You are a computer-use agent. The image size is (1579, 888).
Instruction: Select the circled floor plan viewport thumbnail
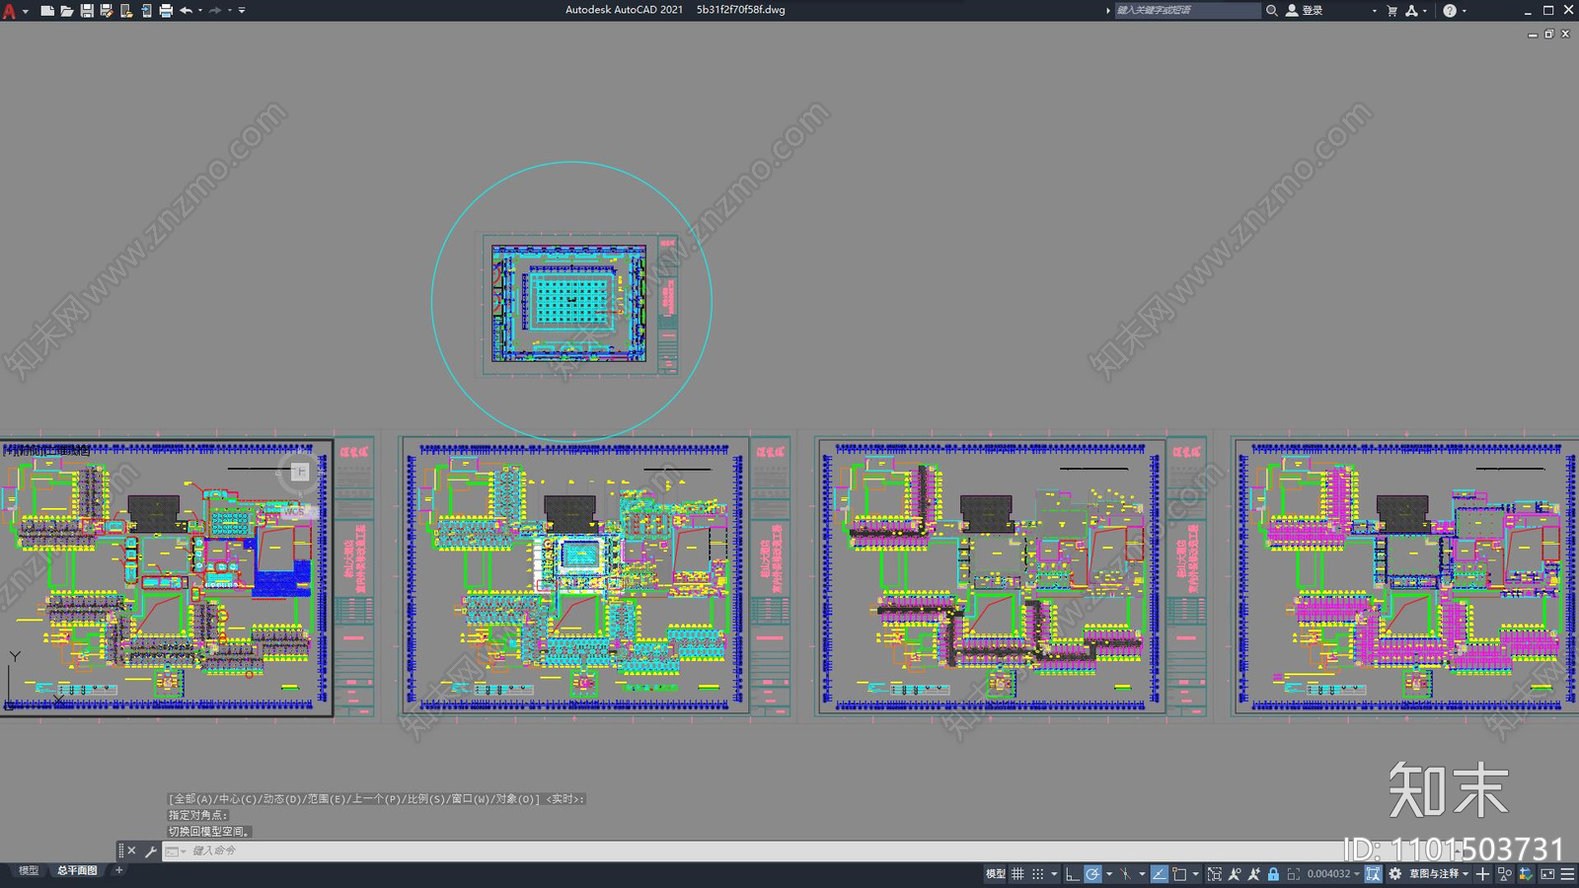click(x=571, y=303)
